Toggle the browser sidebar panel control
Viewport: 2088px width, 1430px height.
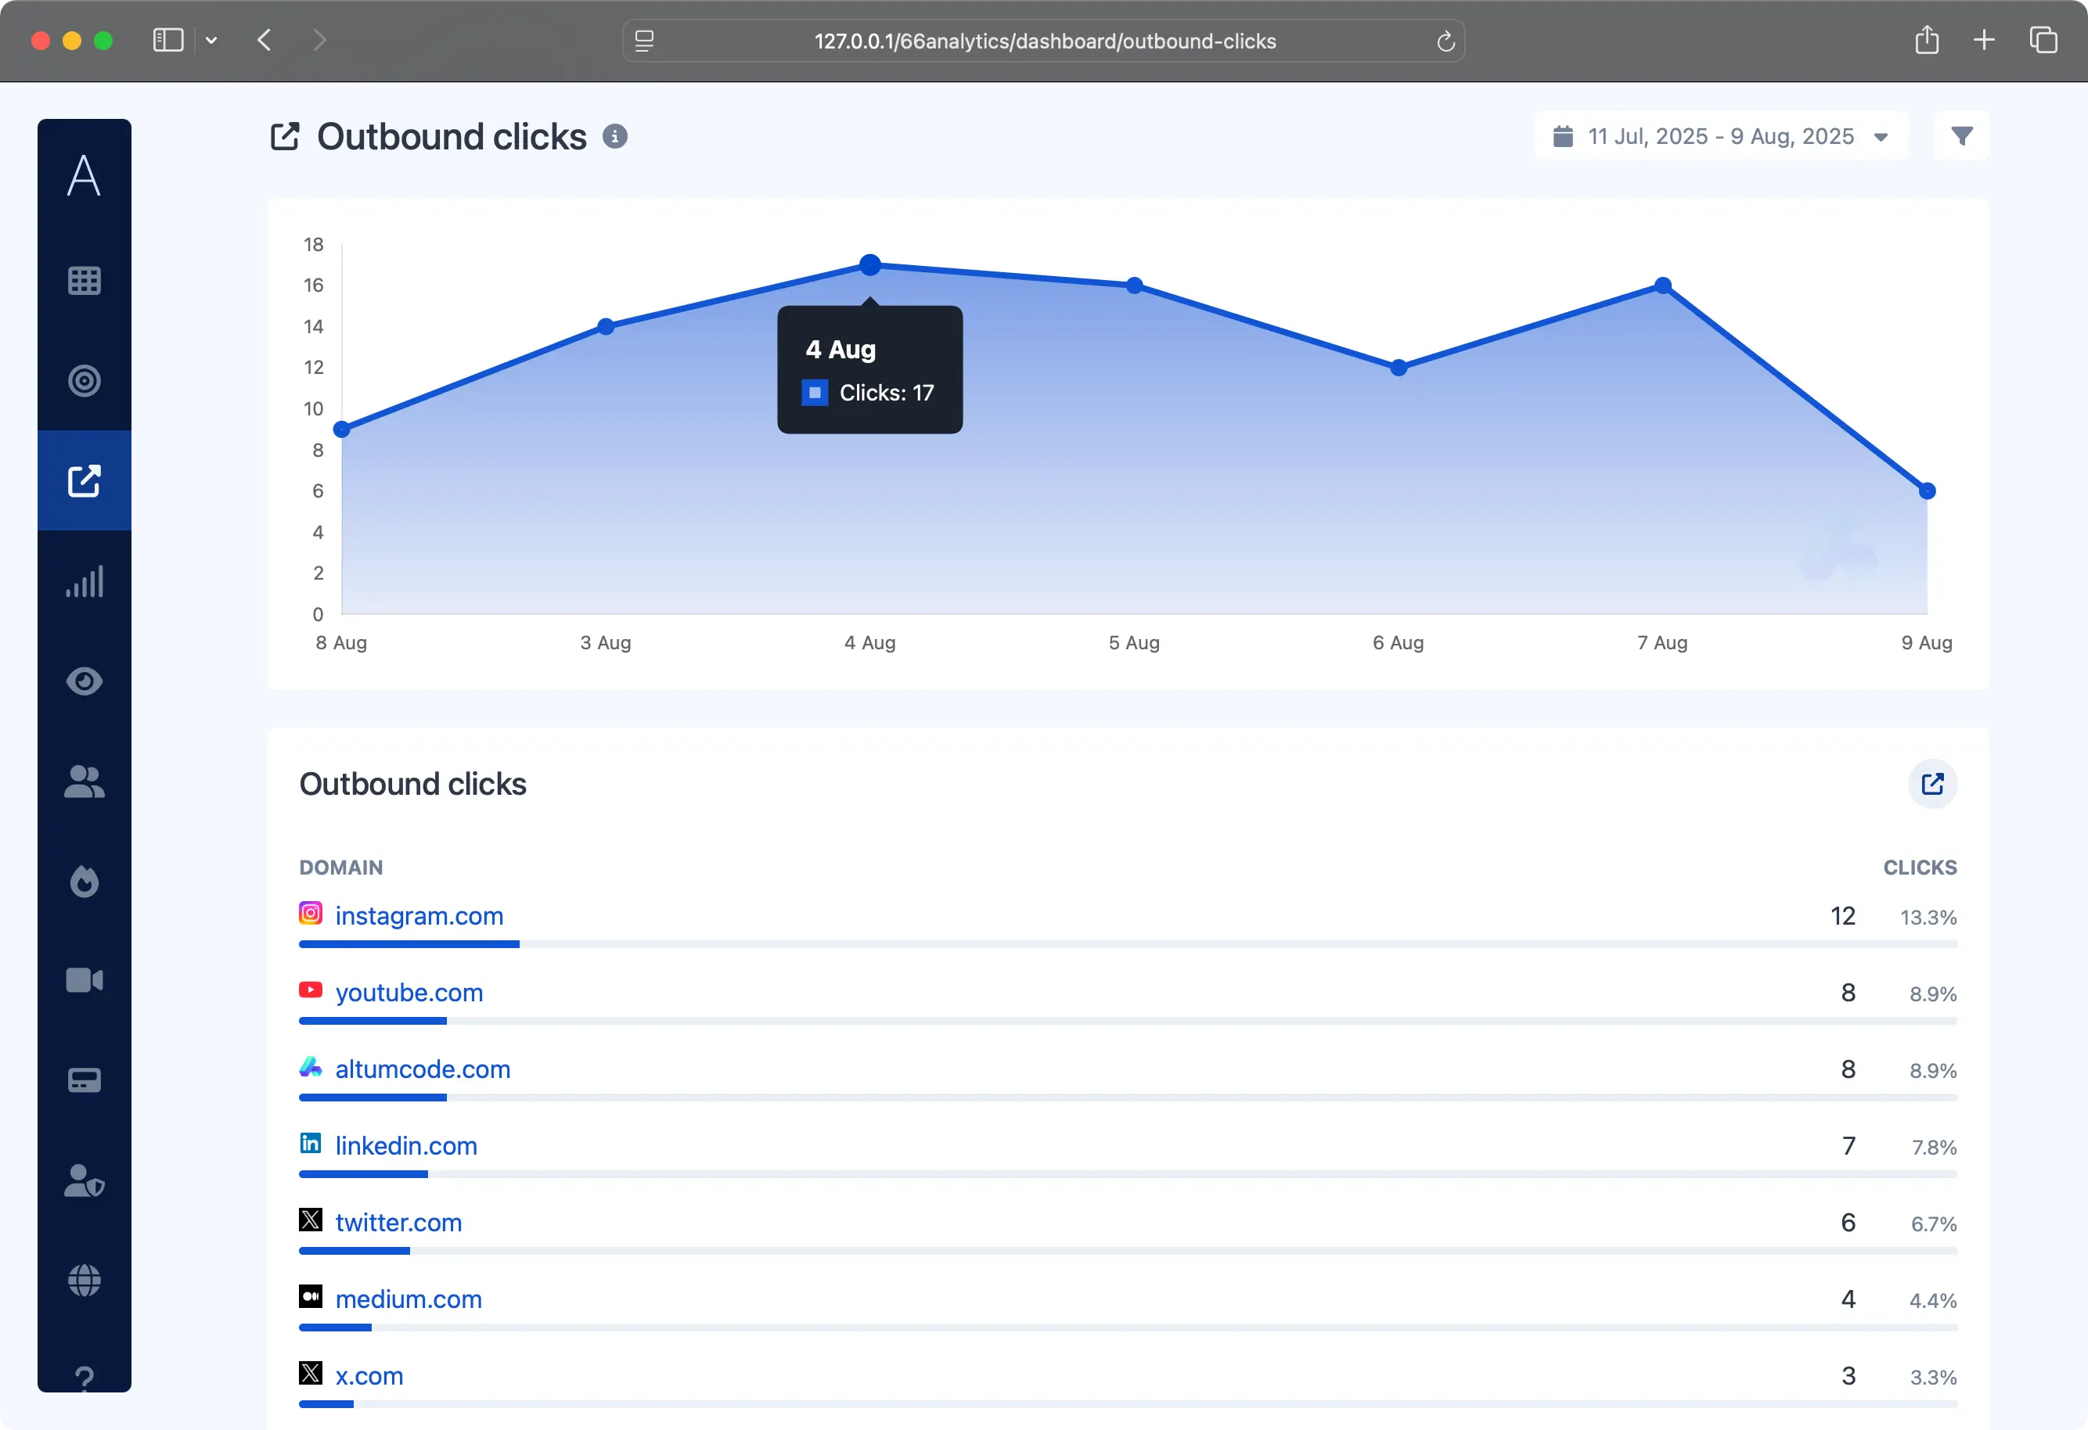click(167, 40)
